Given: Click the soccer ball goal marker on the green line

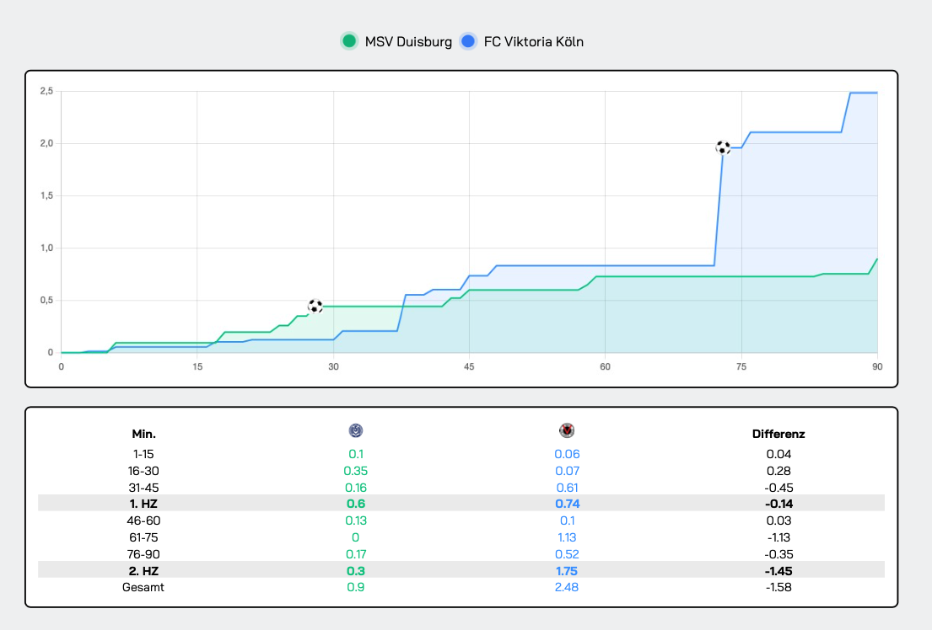Looking at the screenshot, I should tap(315, 307).
